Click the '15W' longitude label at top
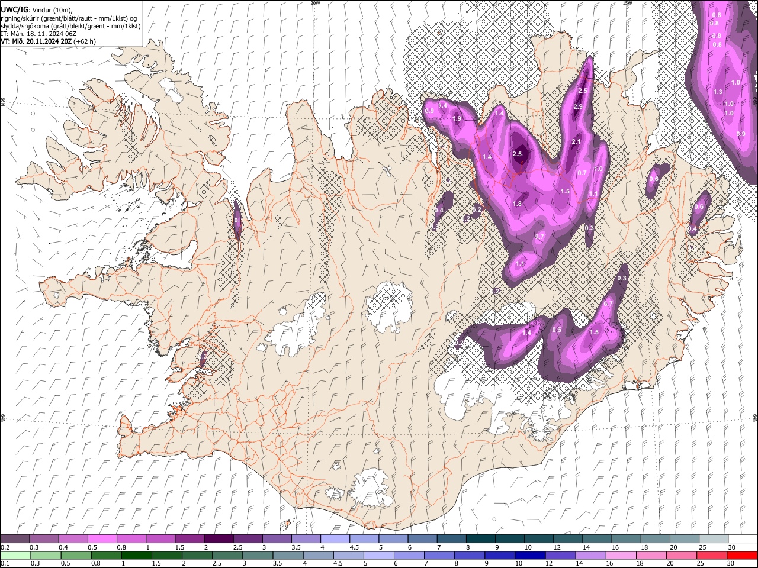The width and height of the screenshot is (758, 568). click(x=627, y=2)
